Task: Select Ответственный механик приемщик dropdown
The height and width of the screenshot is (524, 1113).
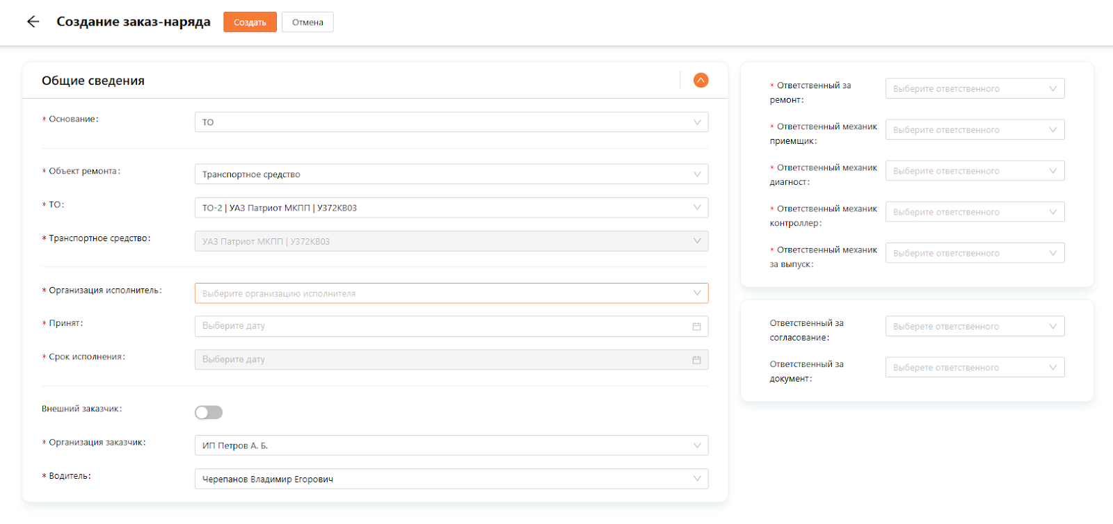Action: (x=974, y=130)
